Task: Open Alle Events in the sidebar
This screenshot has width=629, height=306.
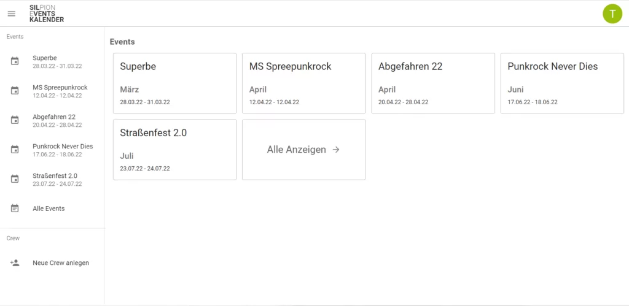Action: click(x=52, y=208)
